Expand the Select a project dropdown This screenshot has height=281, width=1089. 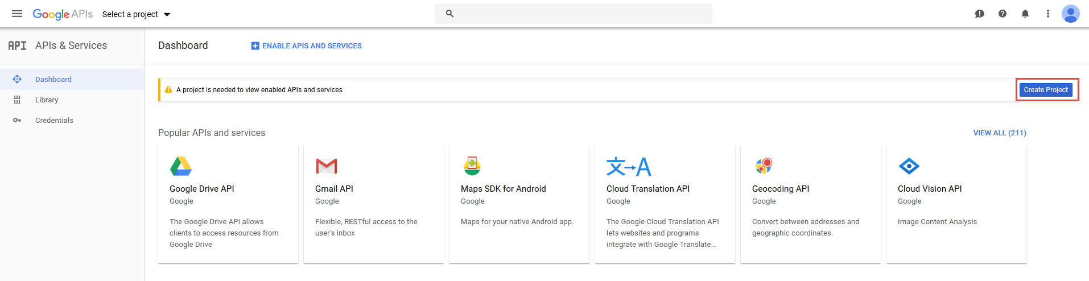point(137,14)
